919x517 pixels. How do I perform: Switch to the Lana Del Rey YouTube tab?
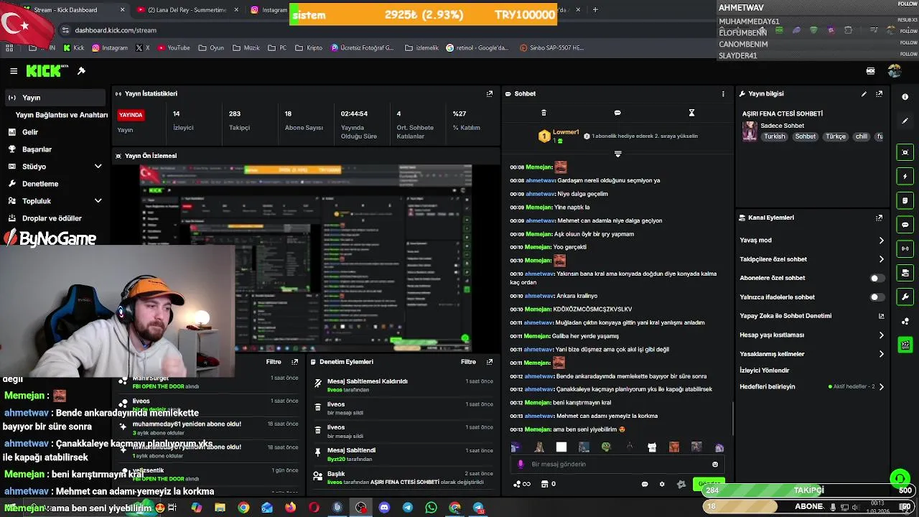pos(187,10)
